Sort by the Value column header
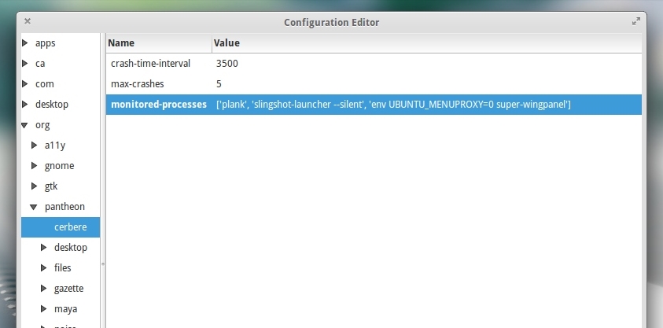663x328 pixels. pyautogui.click(x=426, y=43)
